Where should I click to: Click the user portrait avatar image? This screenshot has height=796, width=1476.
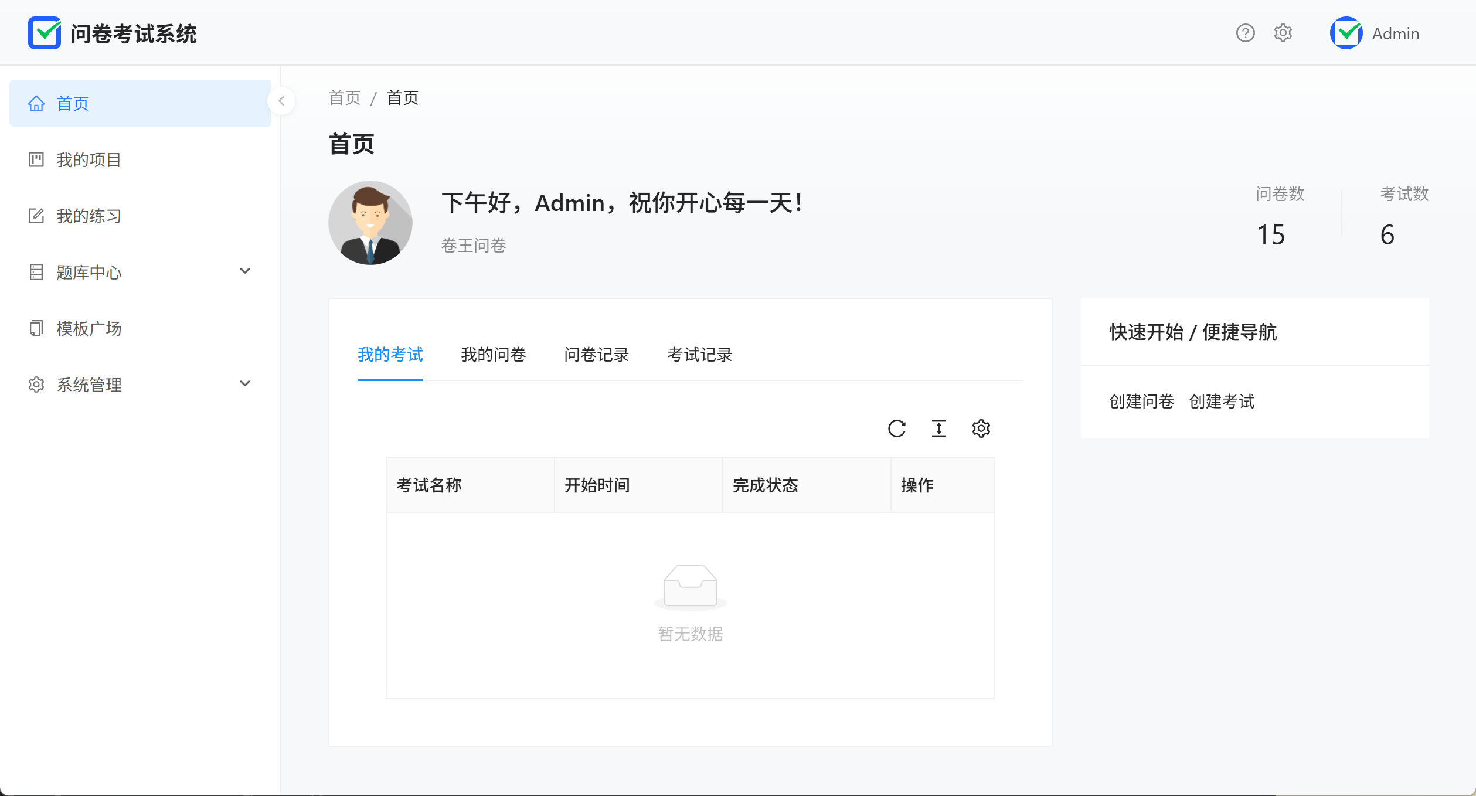370,223
